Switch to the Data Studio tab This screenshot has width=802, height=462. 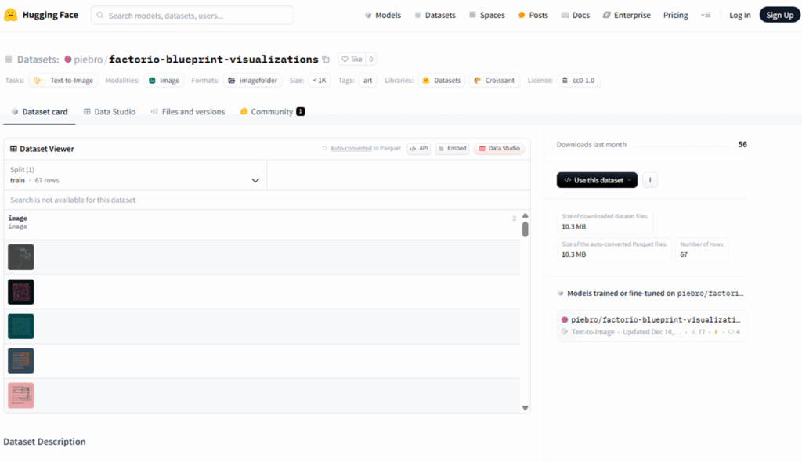tap(110, 111)
